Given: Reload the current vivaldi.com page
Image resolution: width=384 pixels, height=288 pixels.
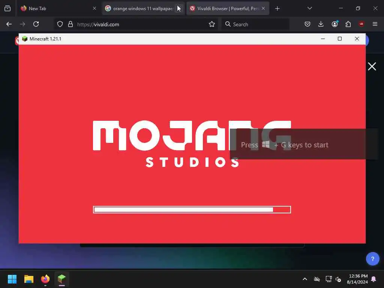Looking at the screenshot, I should [x=36, y=24].
